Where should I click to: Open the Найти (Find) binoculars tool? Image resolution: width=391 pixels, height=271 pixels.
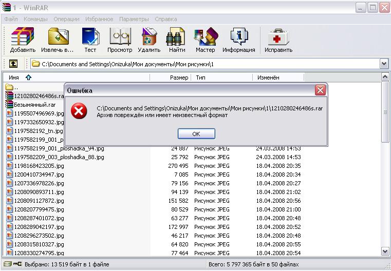176,36
